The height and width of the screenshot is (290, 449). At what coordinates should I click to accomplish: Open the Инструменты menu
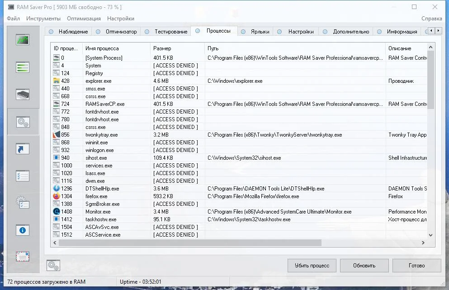pyautogui.click(x=43, y=19)
